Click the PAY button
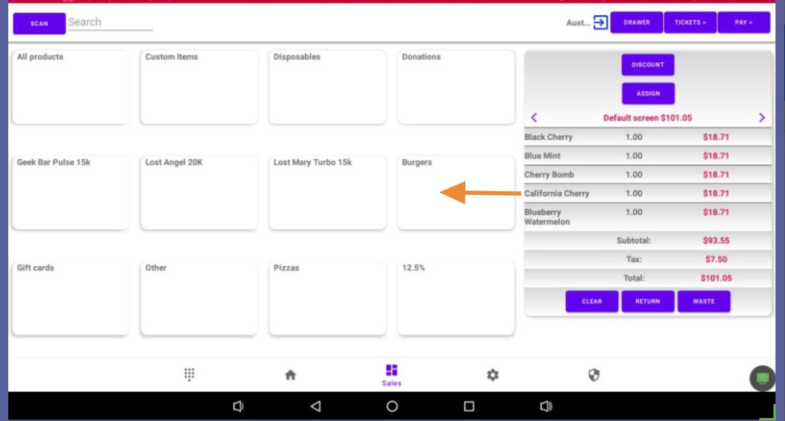 coord(744,22)
